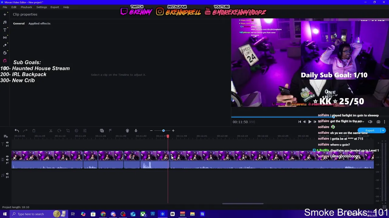Open the Export button dropdown arrow
This screenshot has height=218, width=389.
[x=383, y=130]
